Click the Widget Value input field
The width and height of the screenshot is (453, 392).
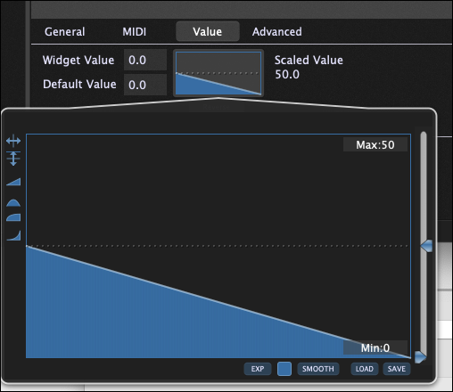pyautogui.click(x=145, y=60)
